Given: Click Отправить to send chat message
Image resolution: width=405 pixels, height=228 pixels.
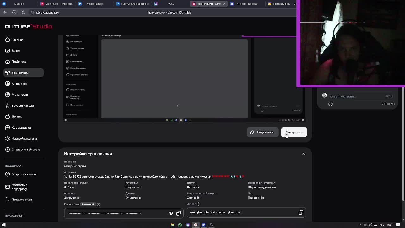Looking at the screenshot, I should (388, 104).
